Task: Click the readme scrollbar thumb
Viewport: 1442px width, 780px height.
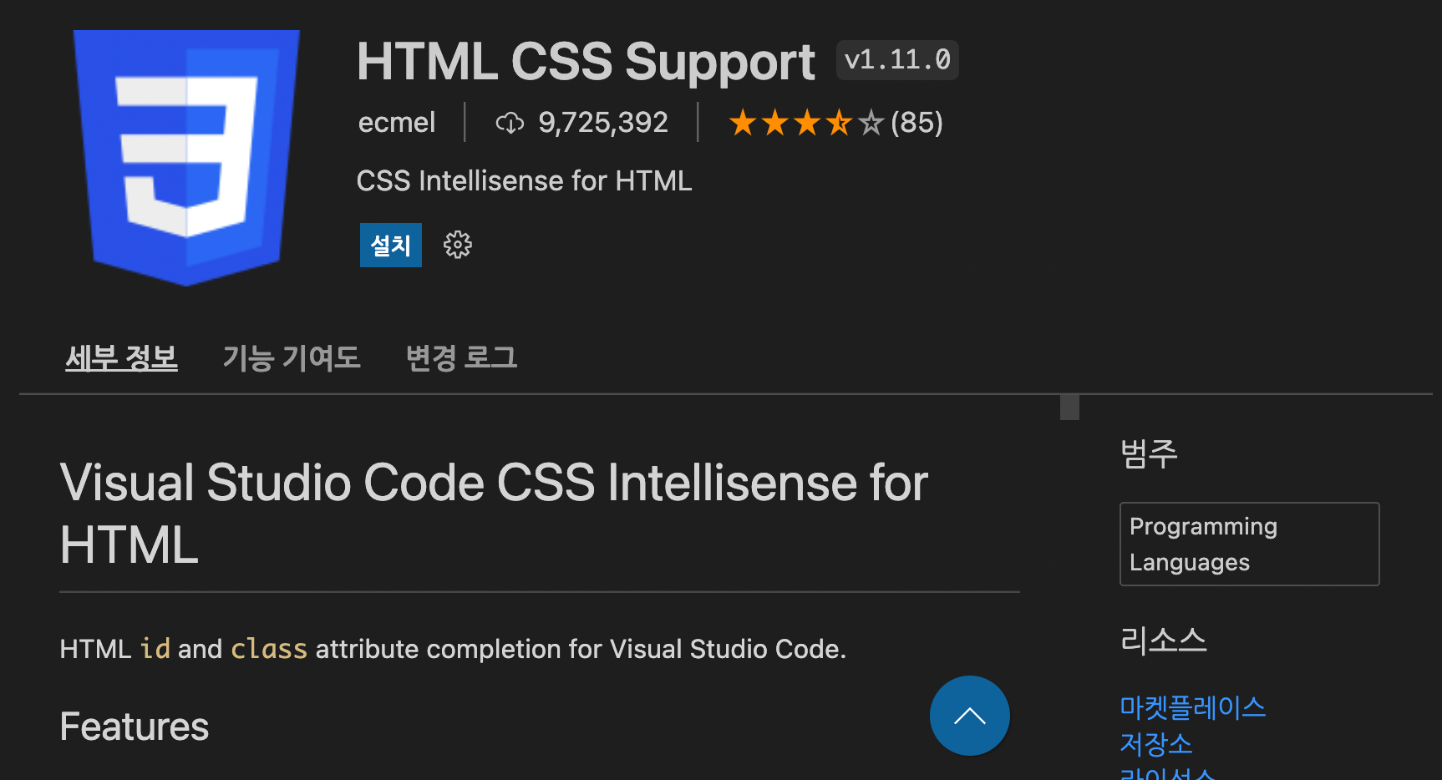Action: click(1069, 407)
